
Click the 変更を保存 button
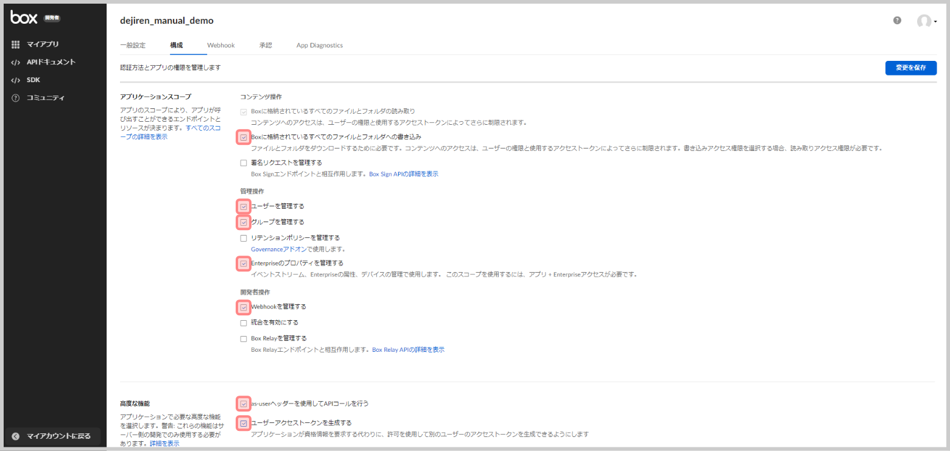point(911,68)
